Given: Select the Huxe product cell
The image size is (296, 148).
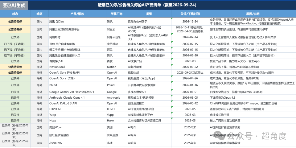Looking at the screenshot, I should [x=77, y=121].
